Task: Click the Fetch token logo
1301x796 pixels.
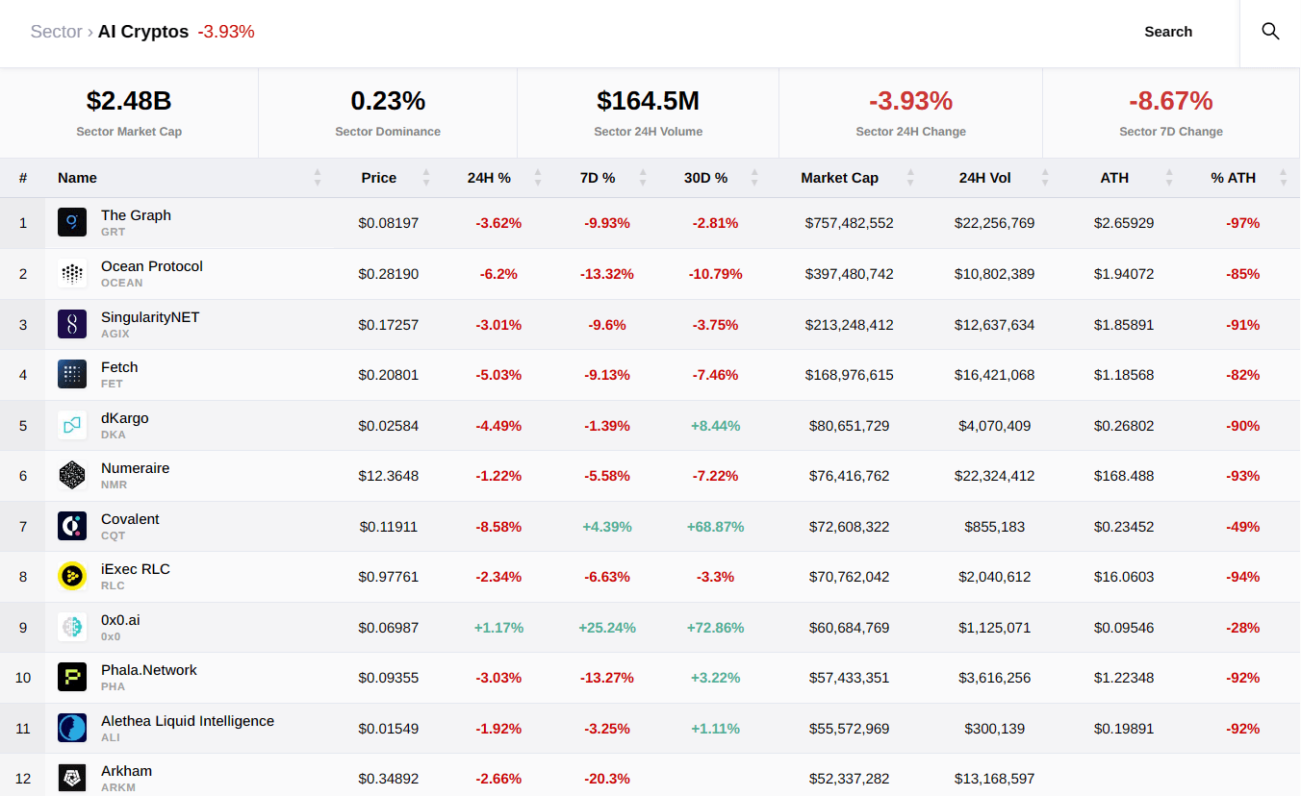Action: pyautogui.click(x=72, y=374)
